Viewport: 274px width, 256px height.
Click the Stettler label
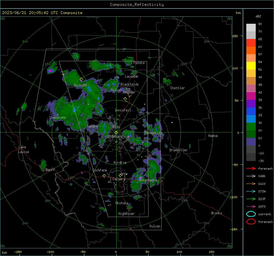point(177,88)
